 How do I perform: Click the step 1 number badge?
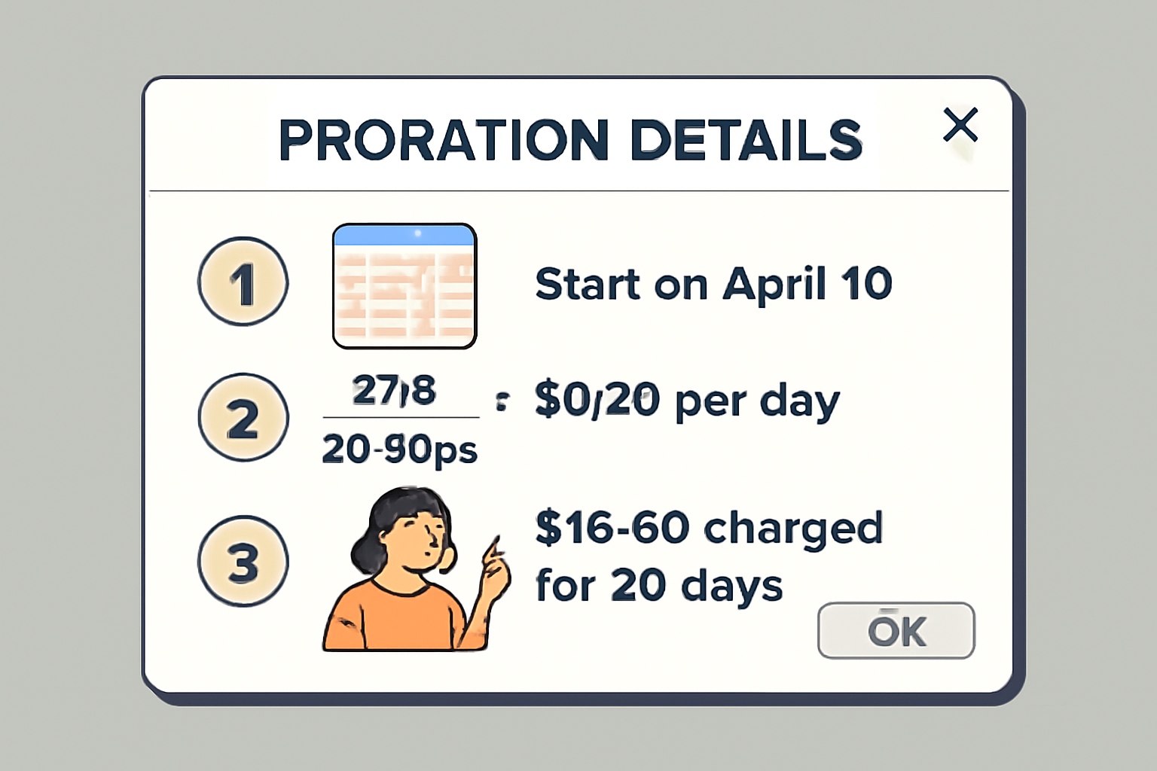click(243, 282)
